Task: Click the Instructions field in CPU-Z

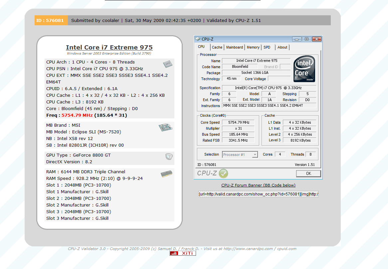Action: point(269,106)
